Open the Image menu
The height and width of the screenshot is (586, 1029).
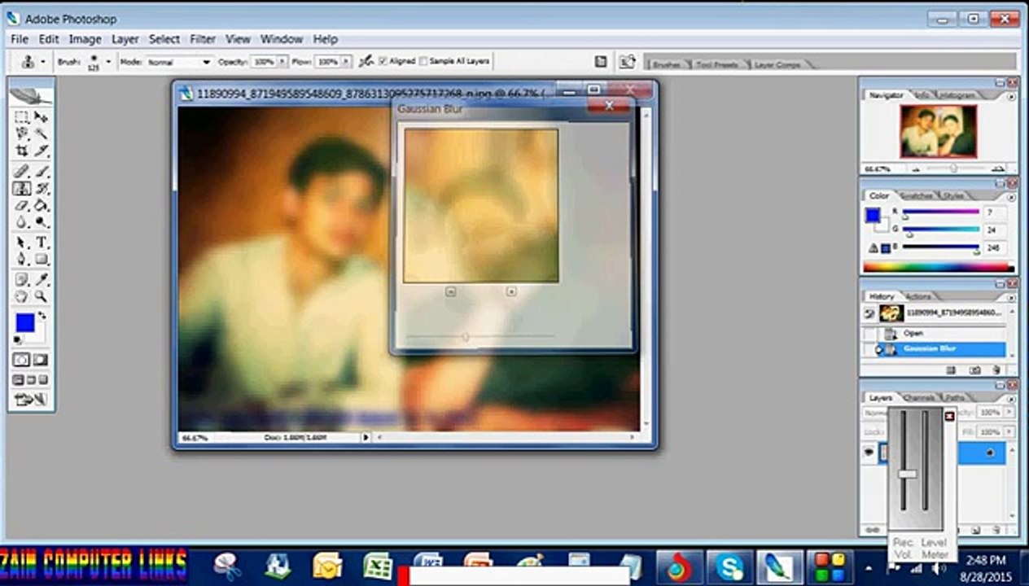click(85, 39)
